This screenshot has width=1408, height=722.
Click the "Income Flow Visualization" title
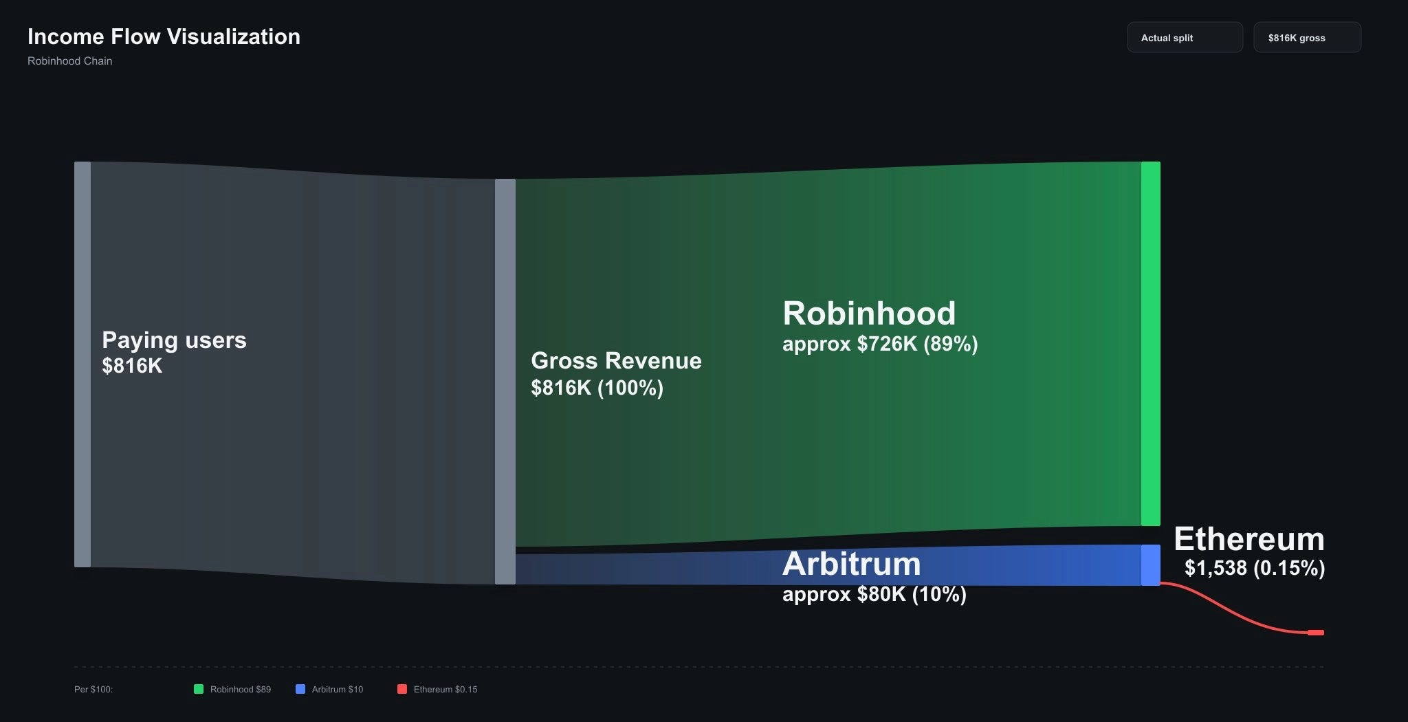point(164,36)
